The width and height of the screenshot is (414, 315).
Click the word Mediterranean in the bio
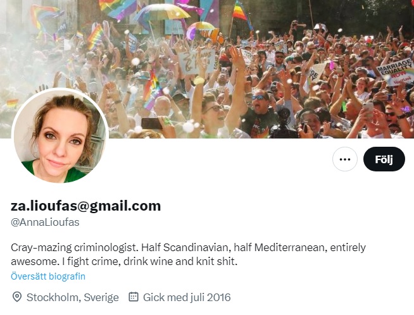pyautogui.click(x=290, y=247)
